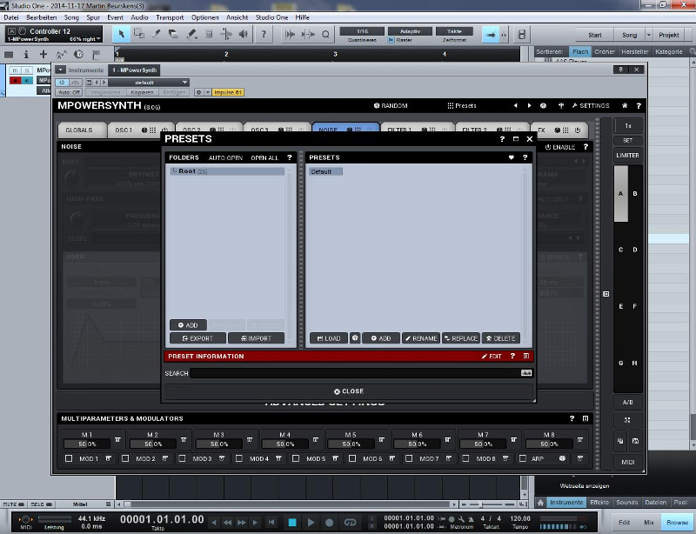Switch to the Effekte browser tab
The image size is (696, 534).
(x=599, y=502)
